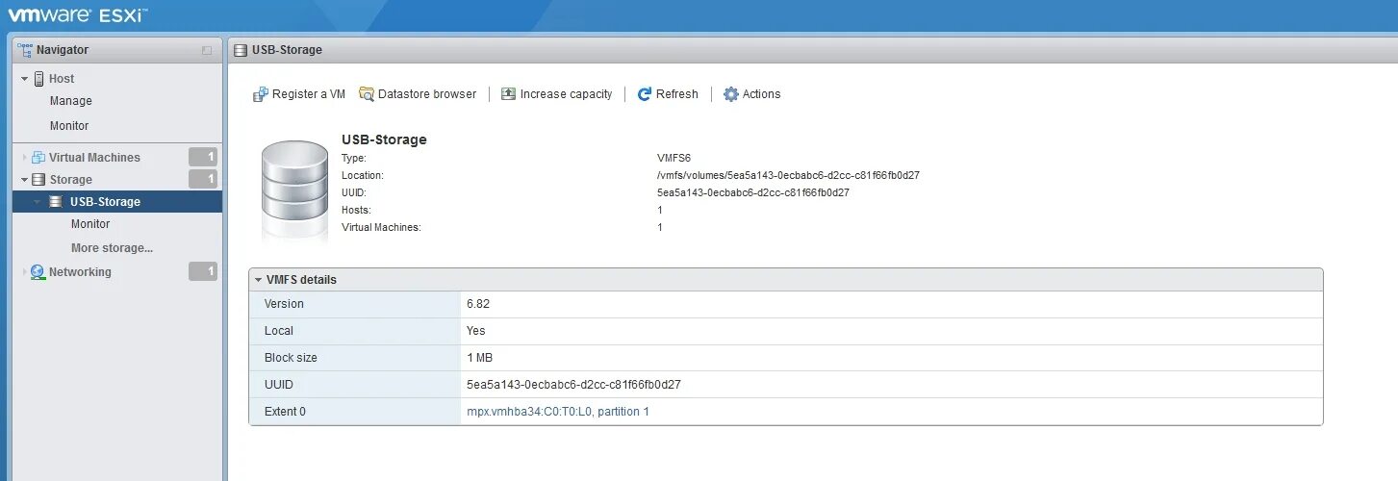Viewport: 1398px width, 481px height.
Task: Open the Datastore browser
Action: tap(418, 94)
